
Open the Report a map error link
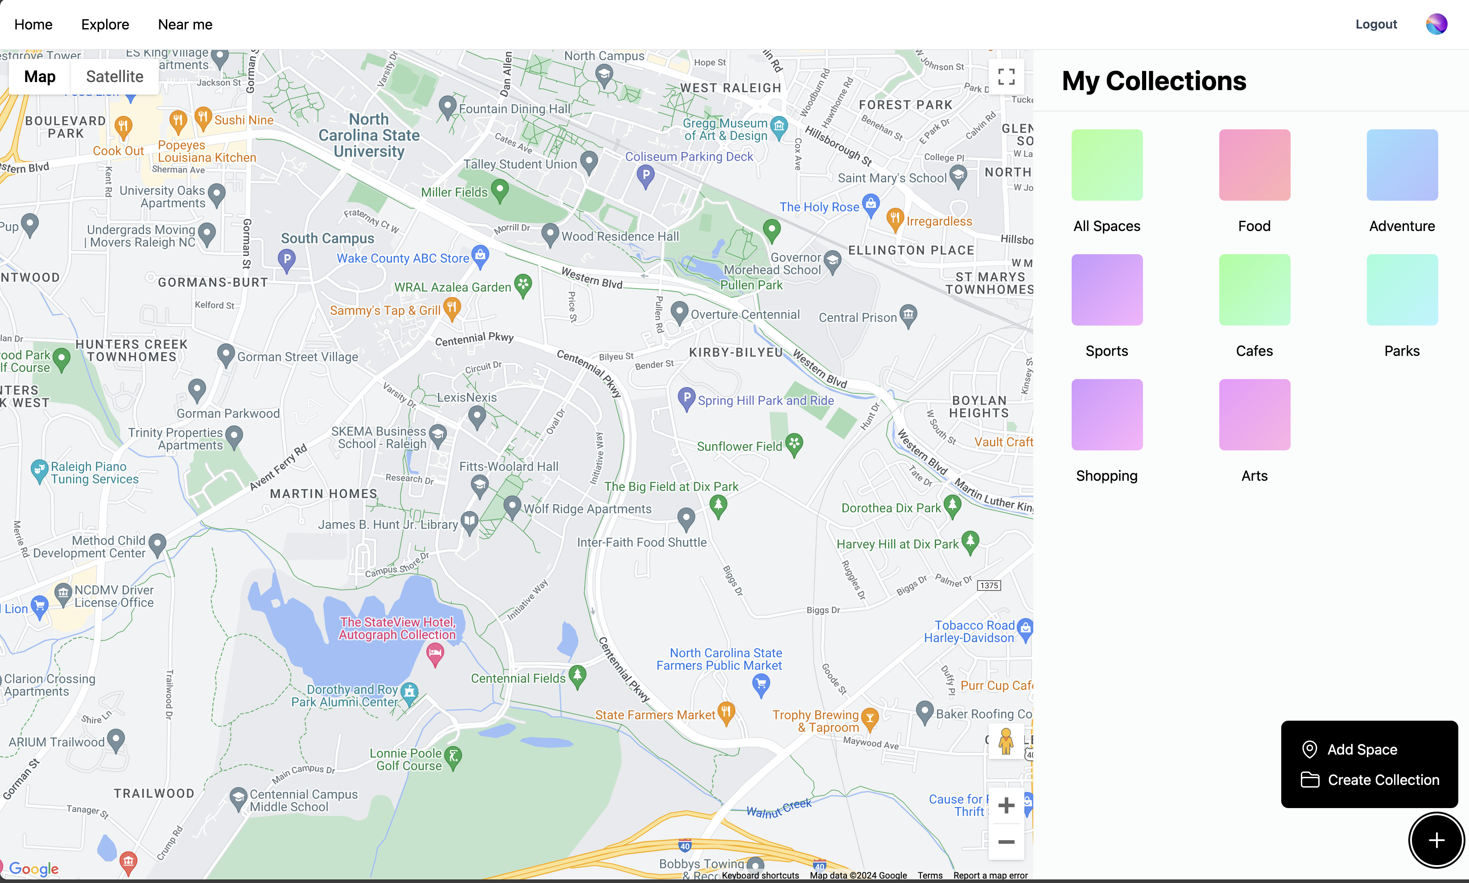point(990,875)
